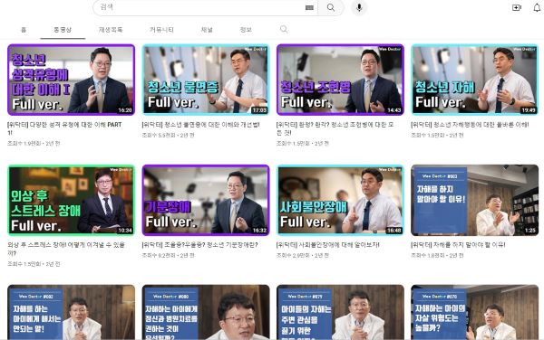544x340 pixels.
Task: Open the 사회불안장애 Full ver. thumbnail
Action: pos(340,200)
